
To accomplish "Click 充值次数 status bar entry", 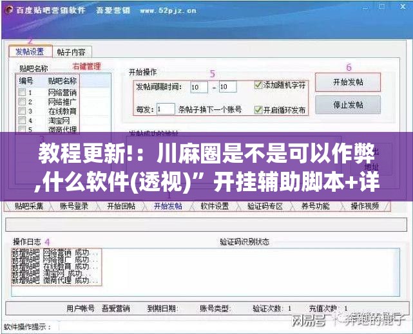I will click(x=328, y=308).
